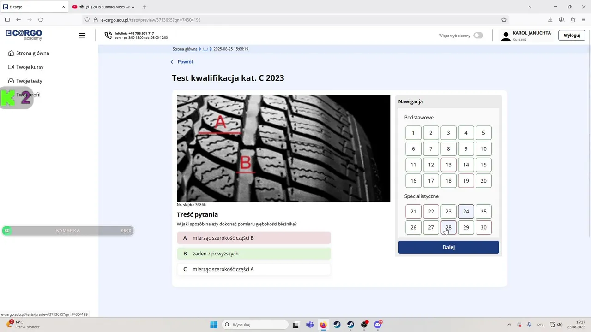591x332 pixels.
Task: Select answer A mierząc szerokość części B
Action: click(x=254, y=238)
